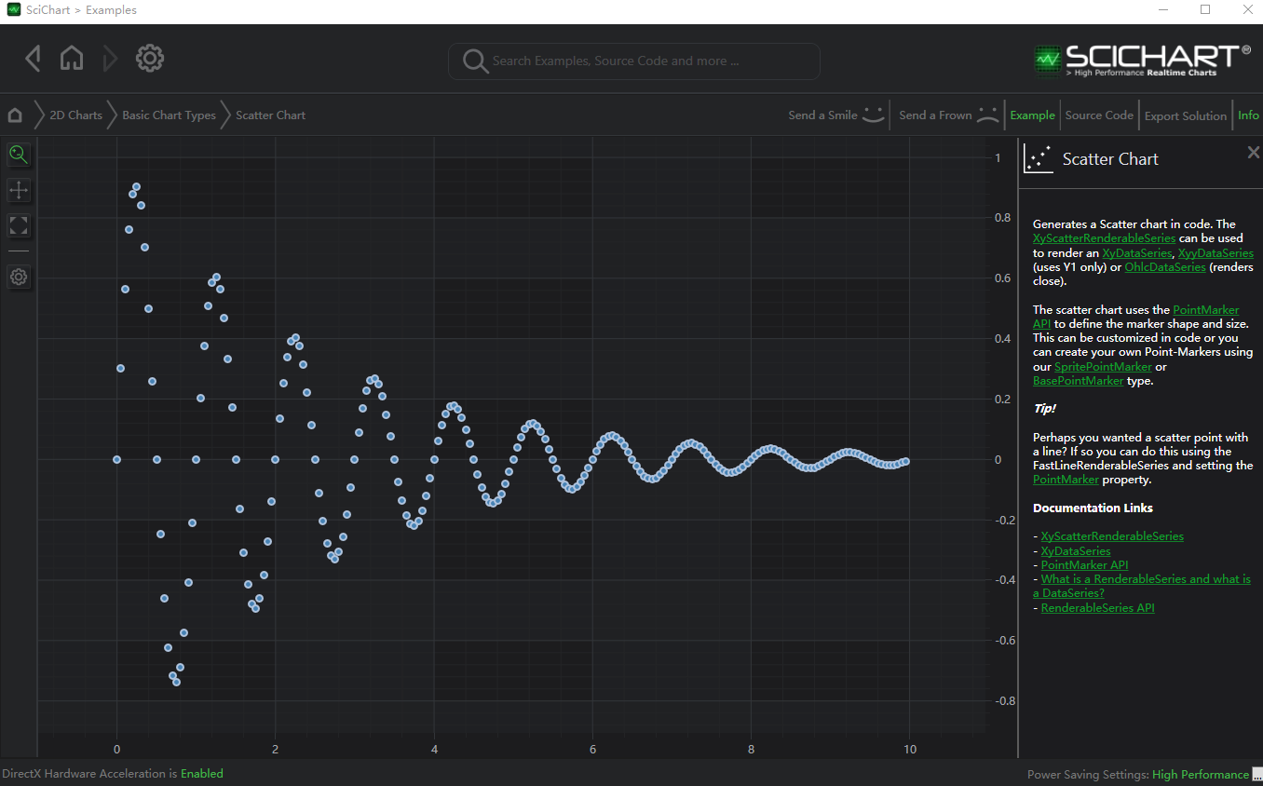This screenshot has width=1263, height=786.
Task: Select the 2D Charts breadcrumb
Action: click(x=75, y=115)
